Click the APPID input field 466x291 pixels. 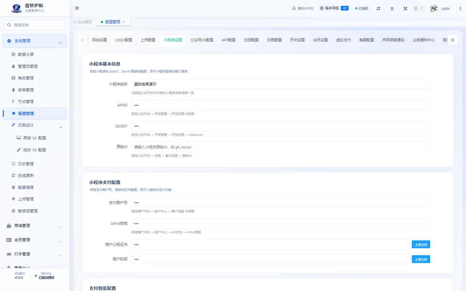[x=281, y=105]
